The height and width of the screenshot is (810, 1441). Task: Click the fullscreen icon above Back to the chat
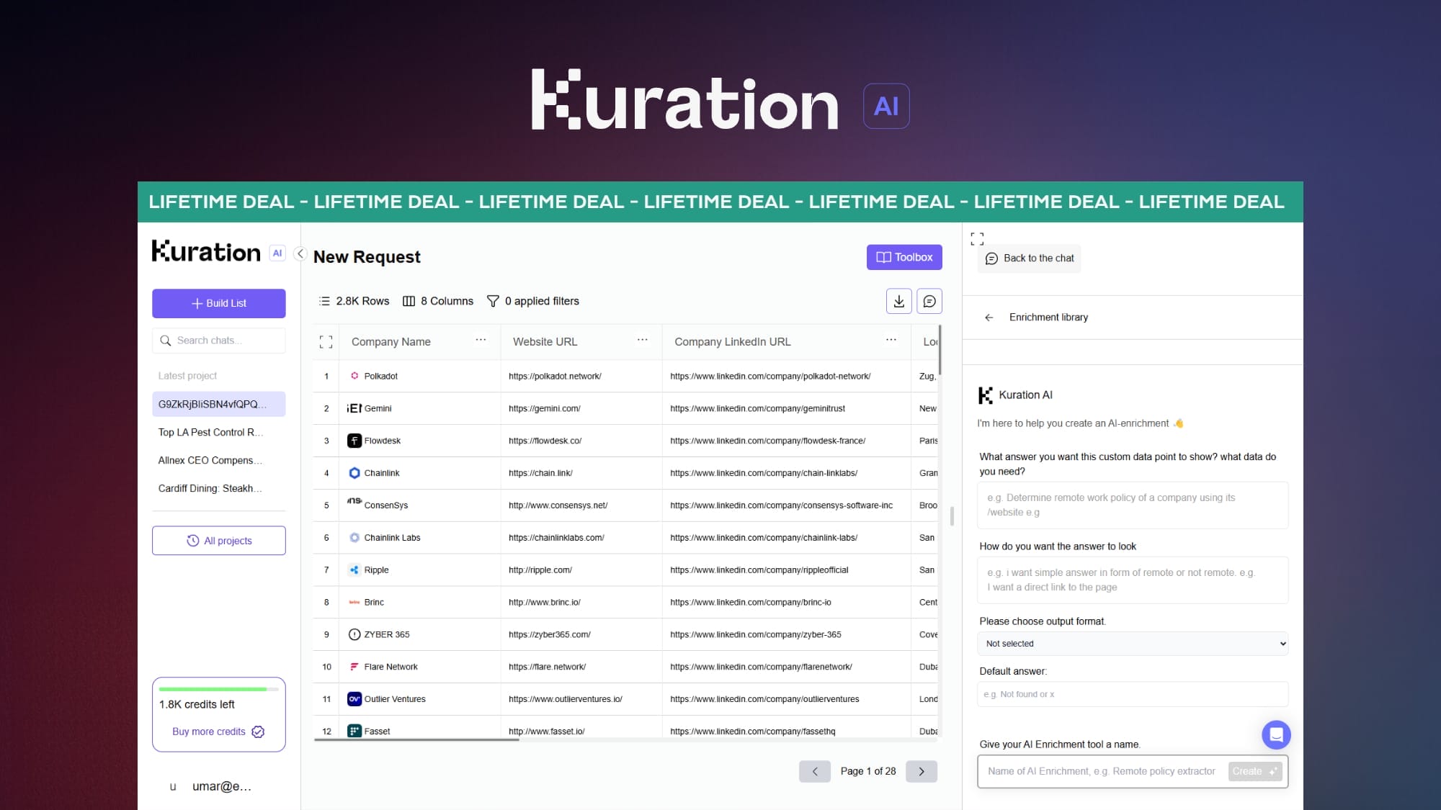coord(977,238)
